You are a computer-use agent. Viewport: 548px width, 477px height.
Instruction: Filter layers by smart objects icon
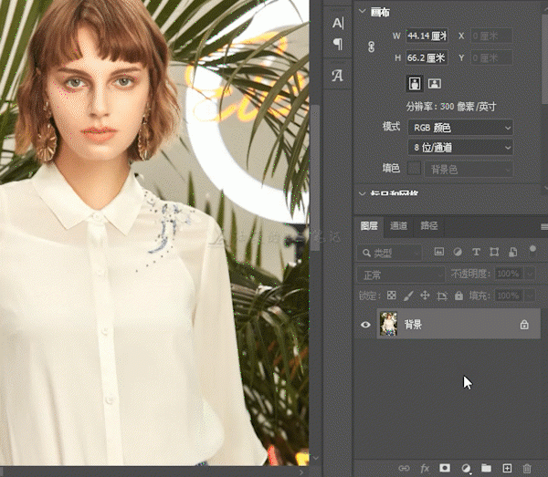[x=512, y=252]
